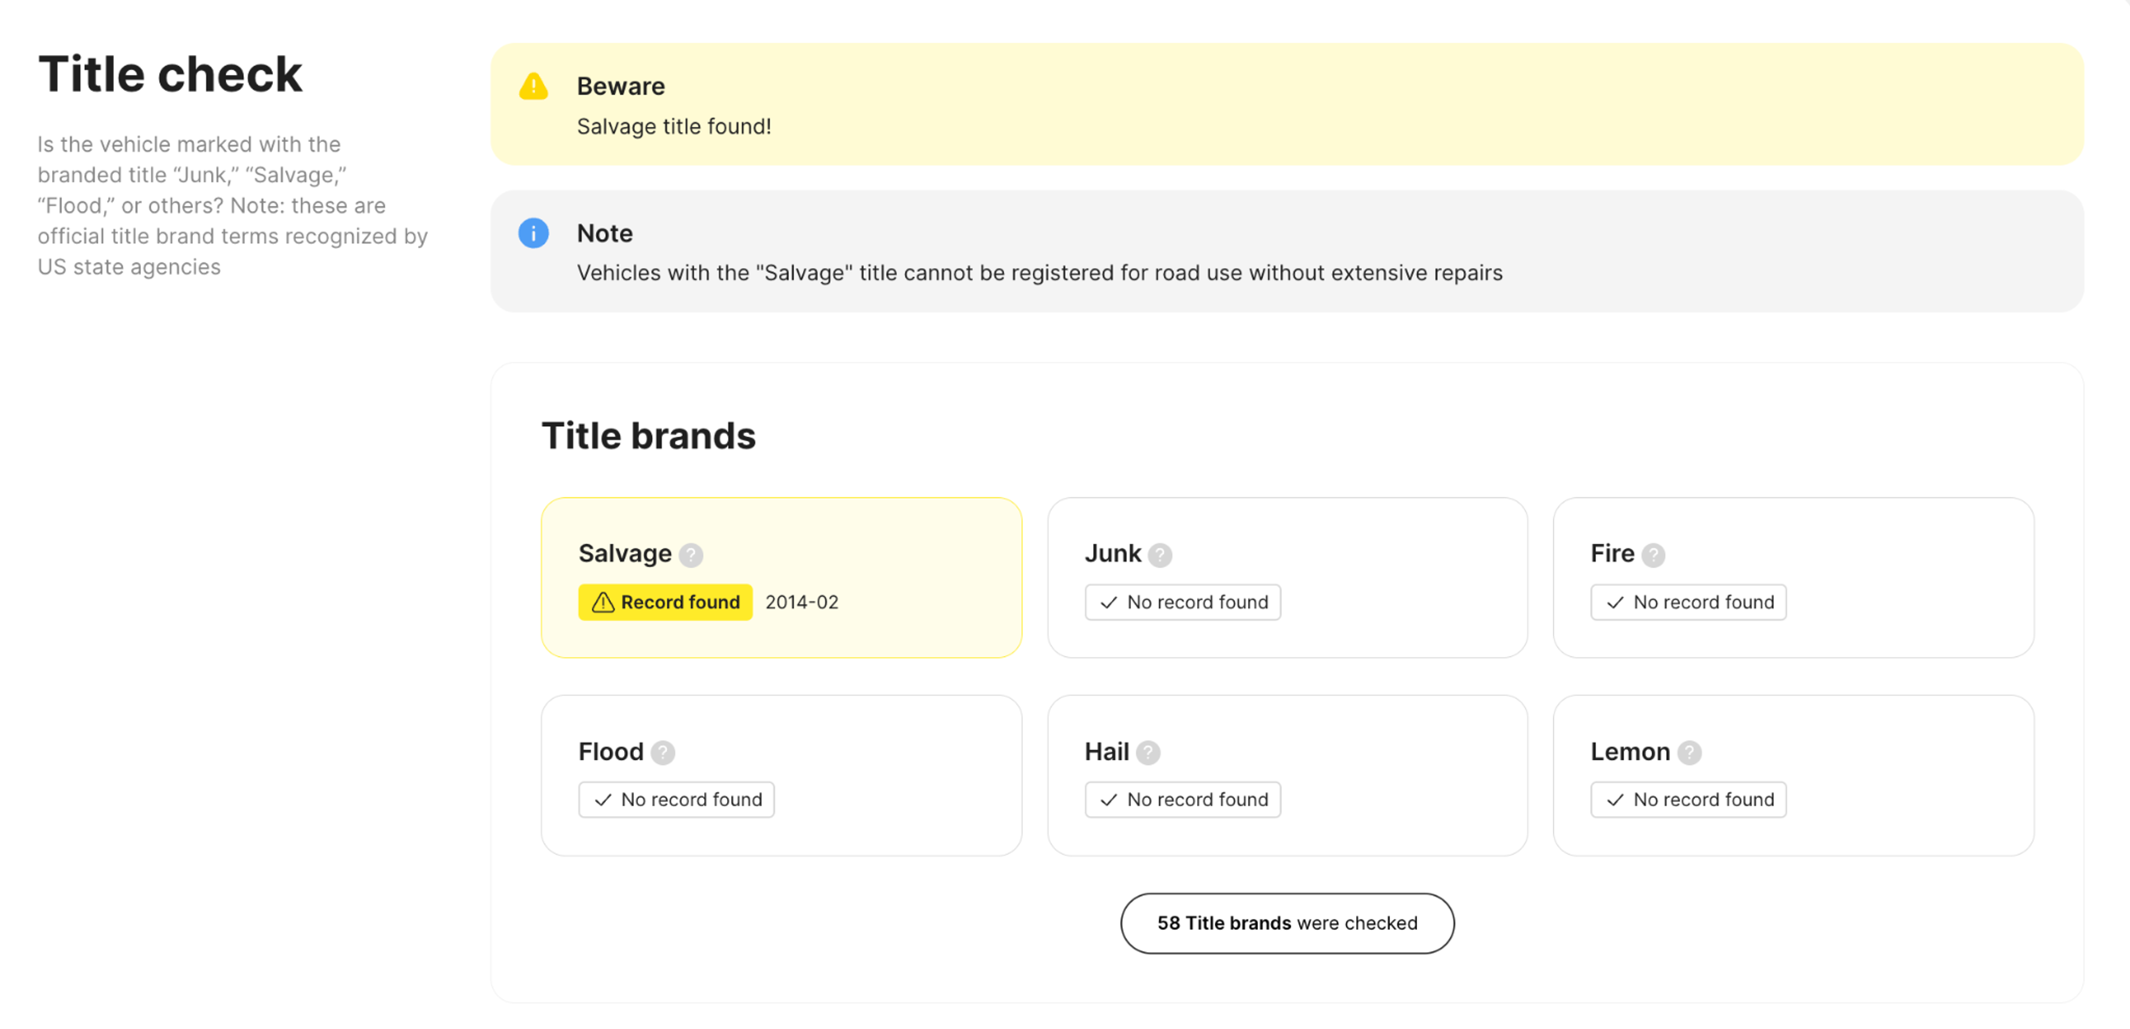2130x1029 pixels.
Task: Click the Salvage record date 2014-02
Action: pyautogui.click(x=801, y=602)
